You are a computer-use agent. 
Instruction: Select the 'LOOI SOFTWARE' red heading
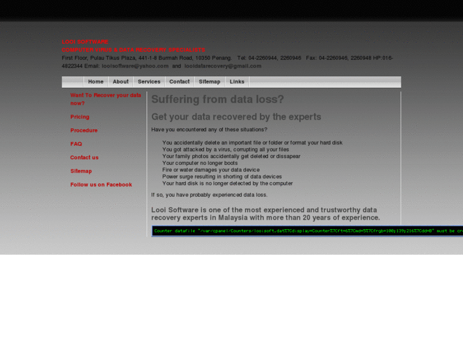click(85, 42)
